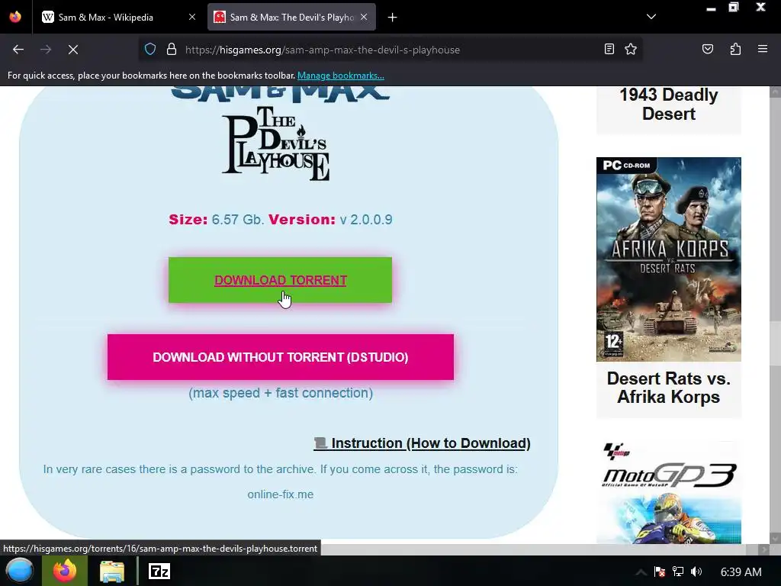Viewport: 781px width, 586px height.
Task: Open the file manager taskbar icon
Action: point(112,571)
